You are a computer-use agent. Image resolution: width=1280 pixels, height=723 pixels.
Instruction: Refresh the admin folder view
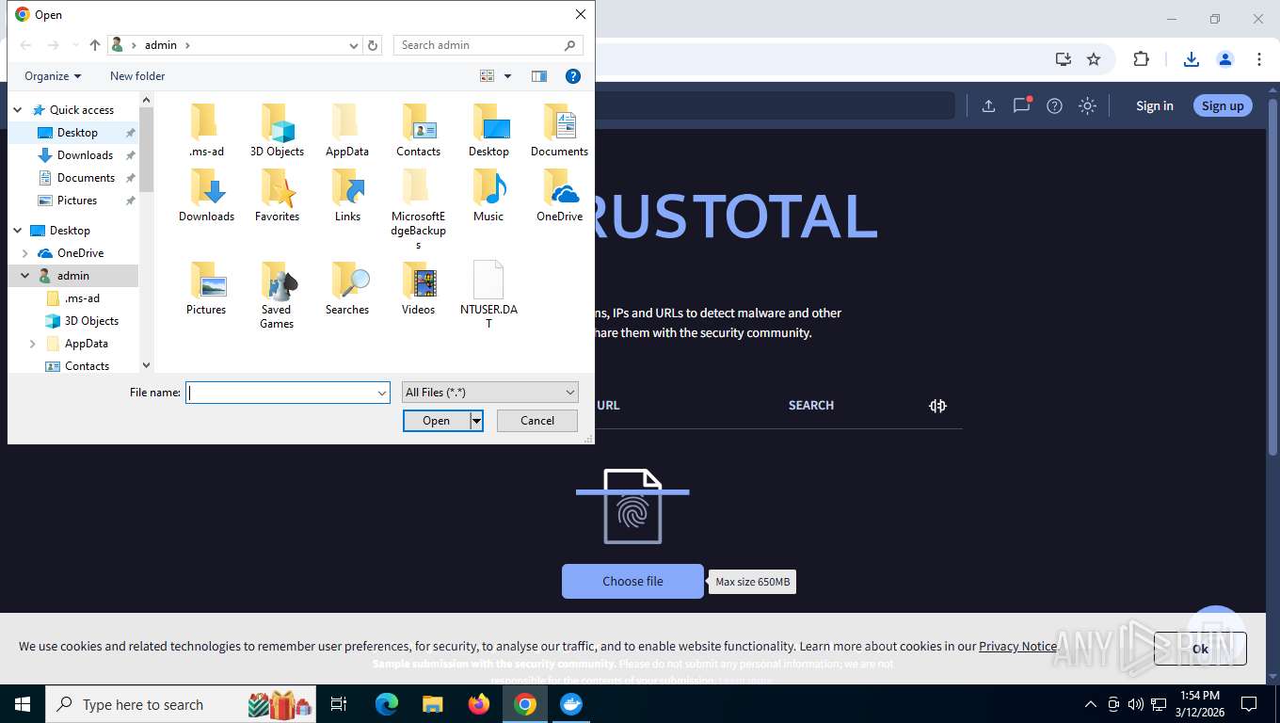pyautogui.click(x=373, y=45)
